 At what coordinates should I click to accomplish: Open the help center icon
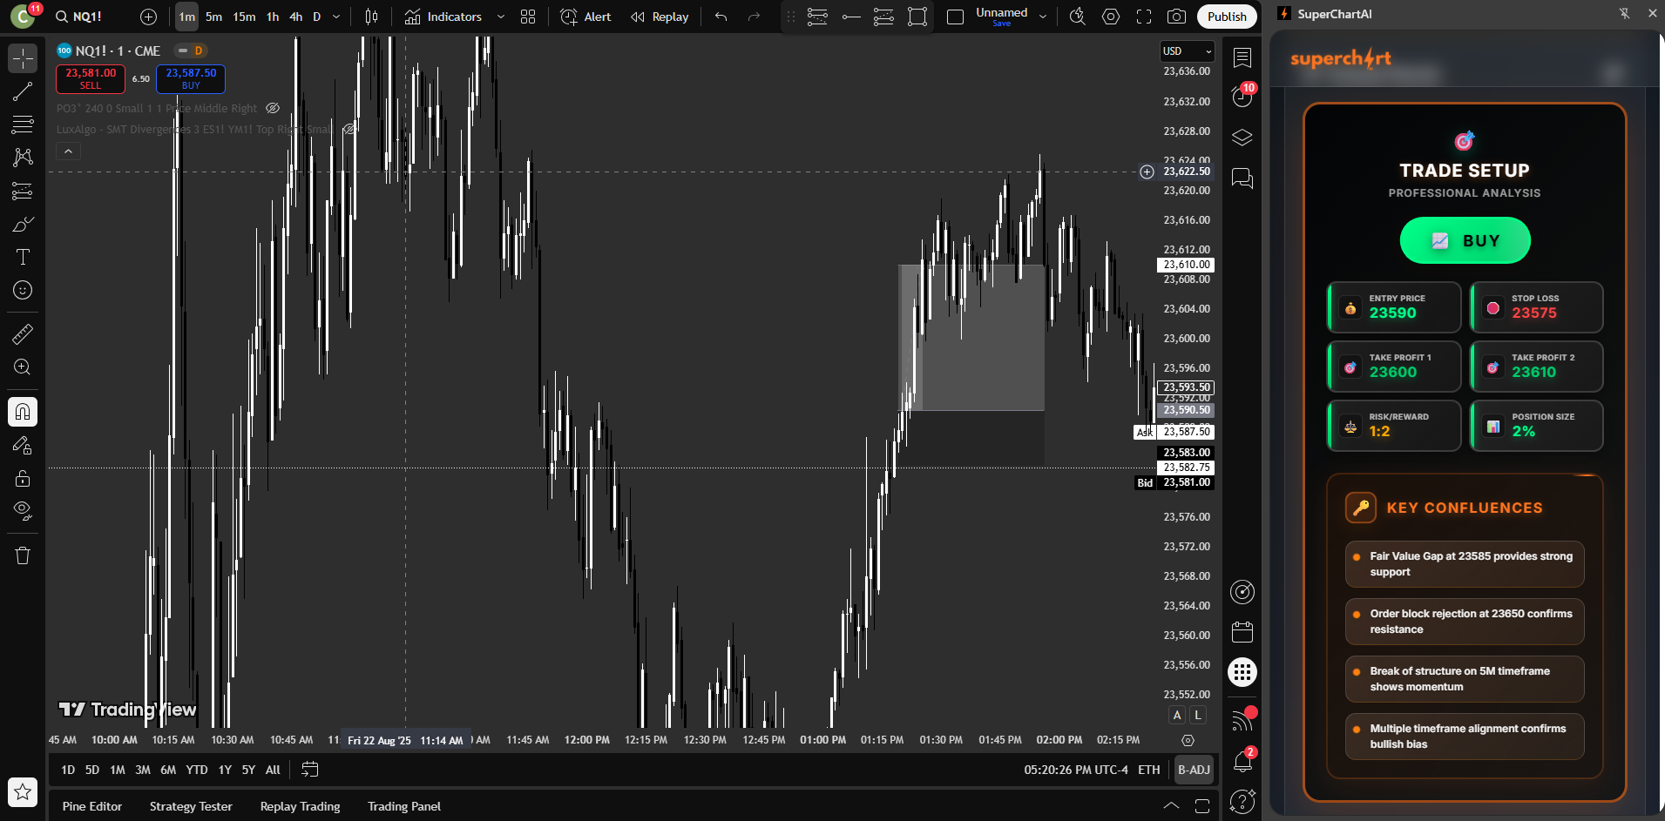tap(1242, 800)
